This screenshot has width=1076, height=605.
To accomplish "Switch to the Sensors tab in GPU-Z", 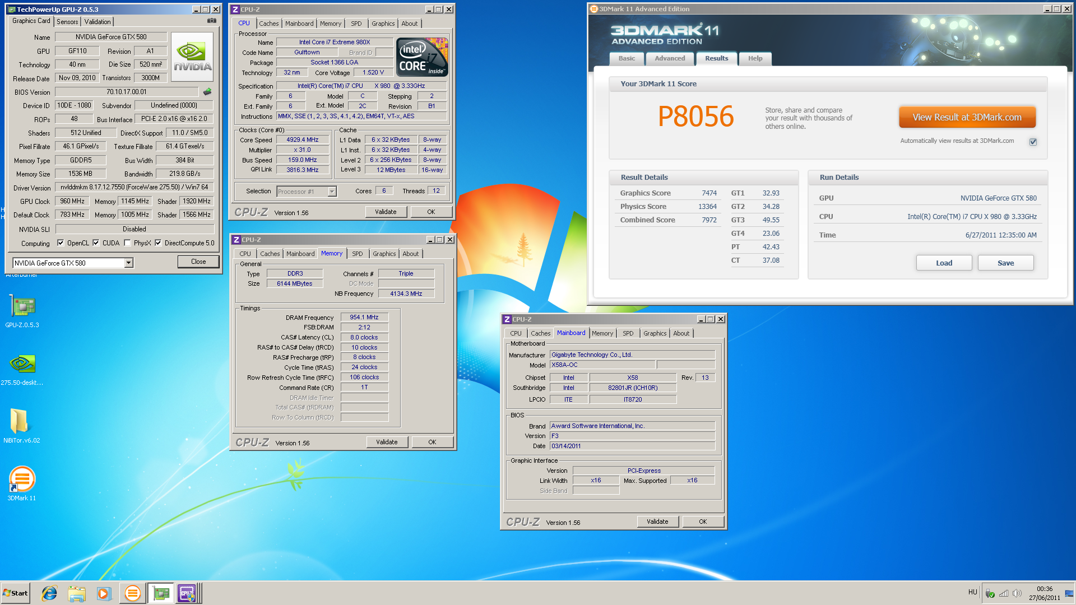I will (x=67, y=22).
